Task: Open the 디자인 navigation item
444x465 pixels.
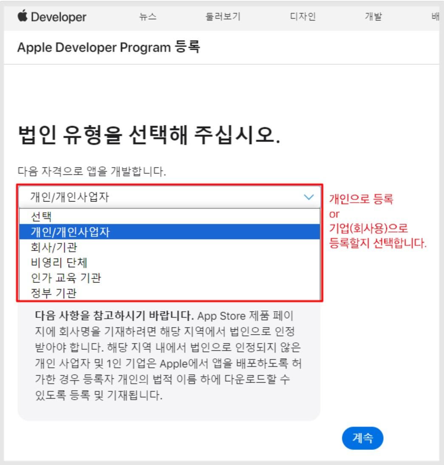Action: pos(303,16)
